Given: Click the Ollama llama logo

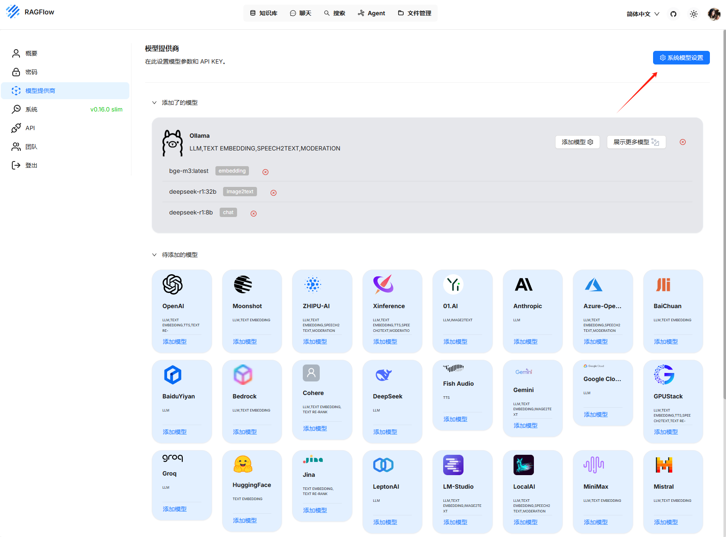Looking at the screenshot, I should (173, 143).
